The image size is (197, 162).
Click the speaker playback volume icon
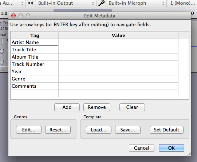pos(31,3)
